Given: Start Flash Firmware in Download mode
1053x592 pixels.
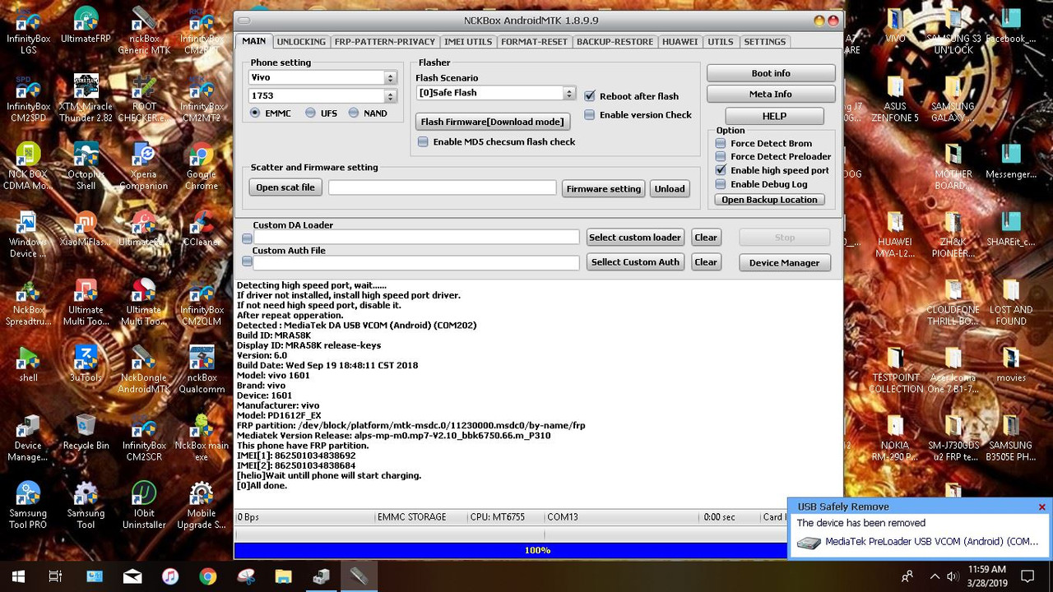Looking at the screenshot, I should tap(493, 122).
